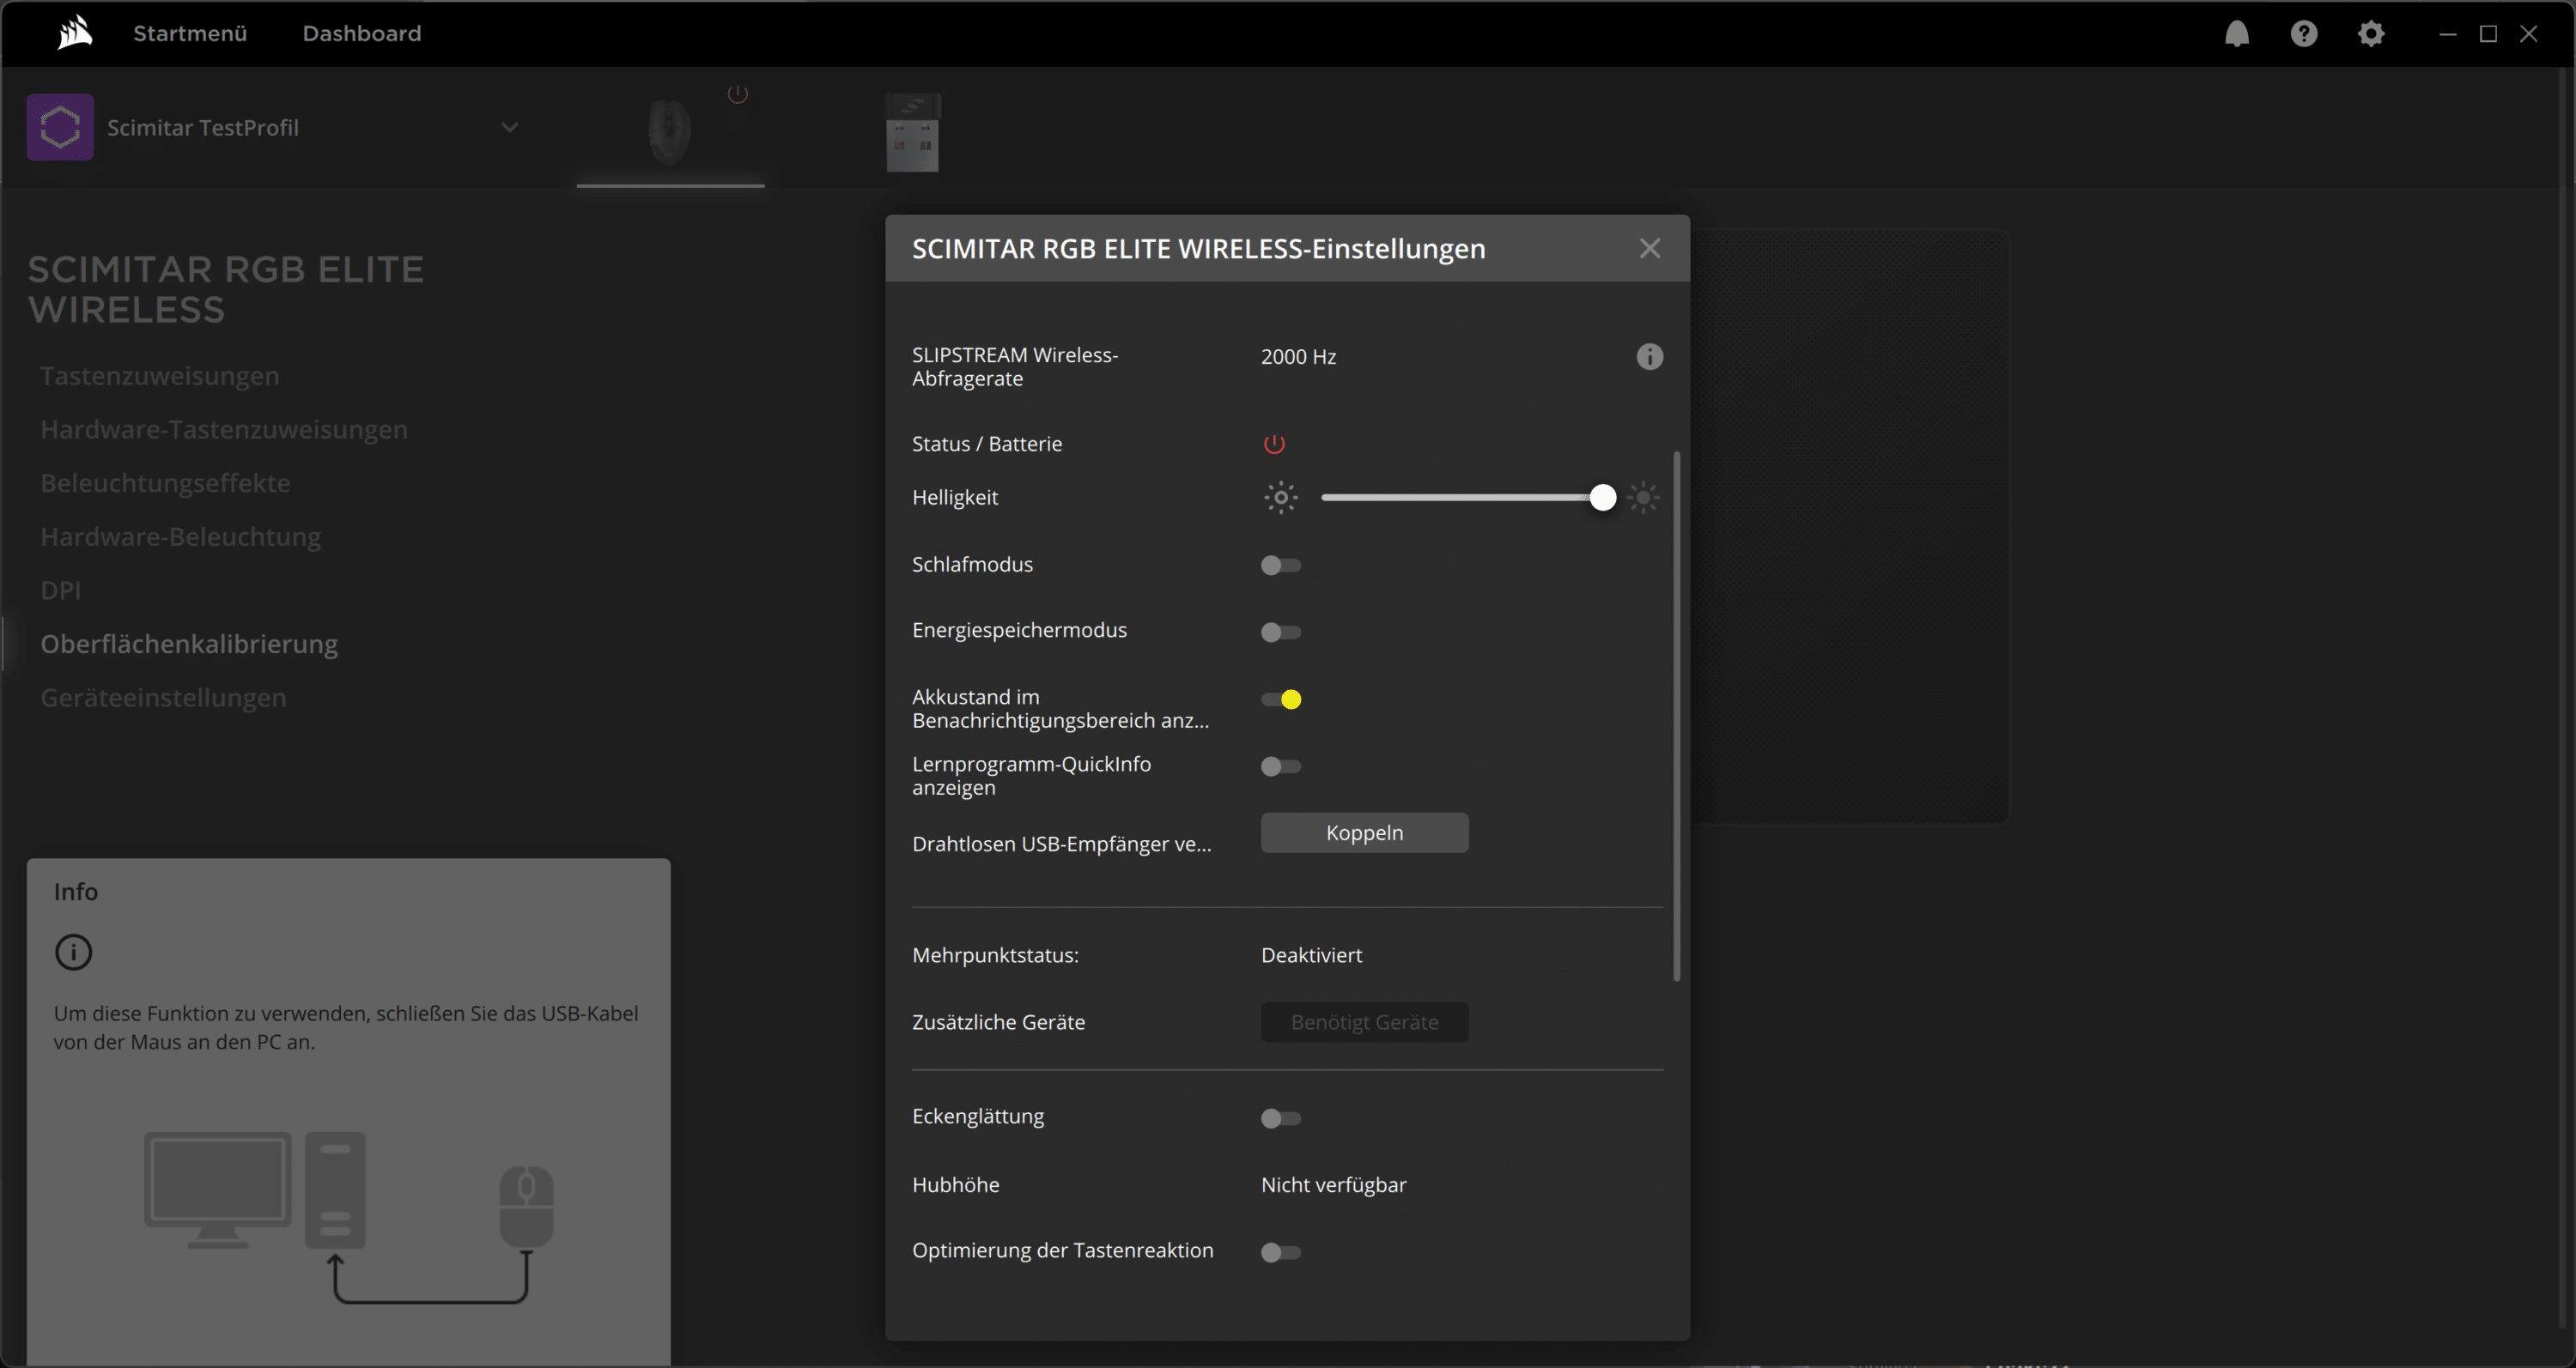The image size is (2576, 1368).
Task: Turn on Energiespeichermodus switch
Action: (x=1280, y=632)
